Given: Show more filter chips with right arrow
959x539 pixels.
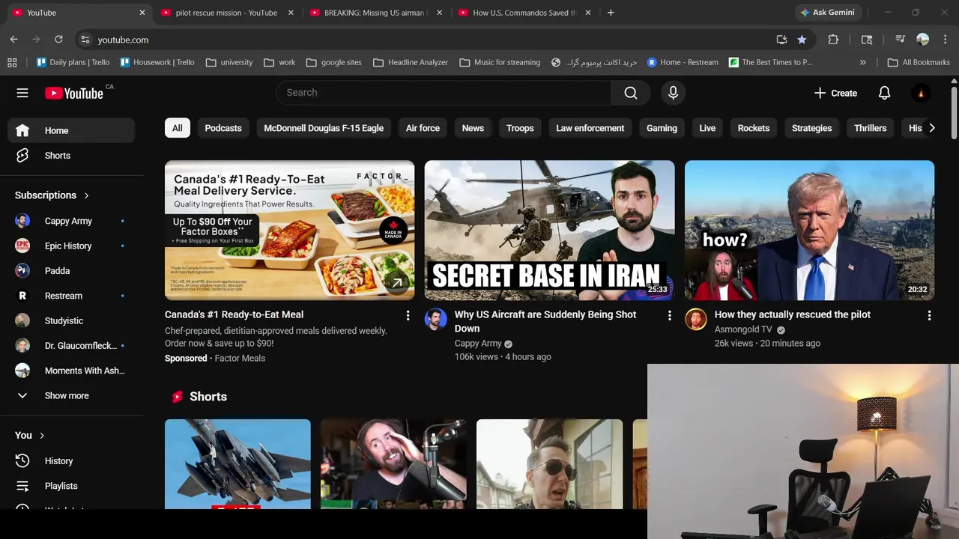Looking at the screenshot, I should tap(931, 128).
